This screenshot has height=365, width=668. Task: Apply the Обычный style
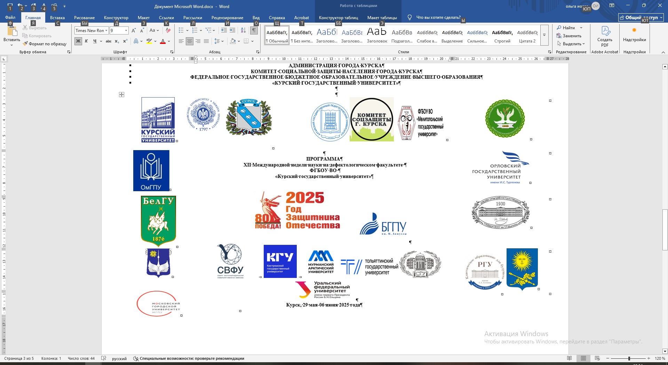point(277,35)
